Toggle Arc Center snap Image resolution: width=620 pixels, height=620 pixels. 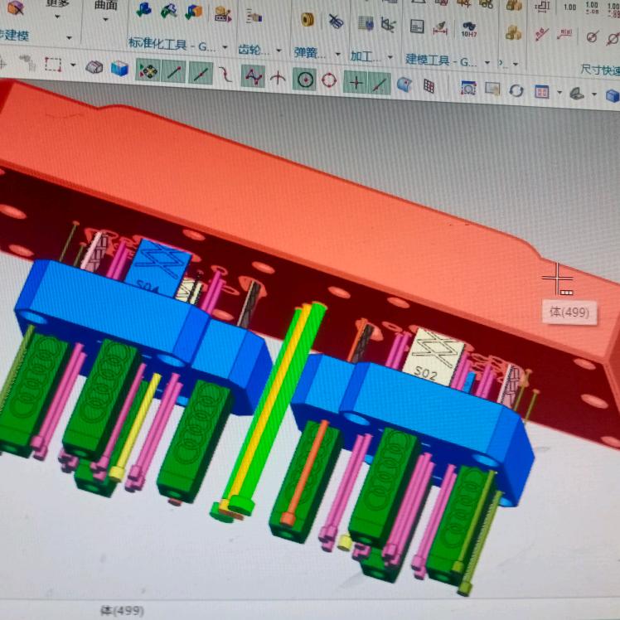coord(304,80)
